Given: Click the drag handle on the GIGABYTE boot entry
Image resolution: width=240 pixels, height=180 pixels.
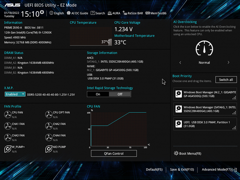Looking at the screenshot, I should 234,98.
